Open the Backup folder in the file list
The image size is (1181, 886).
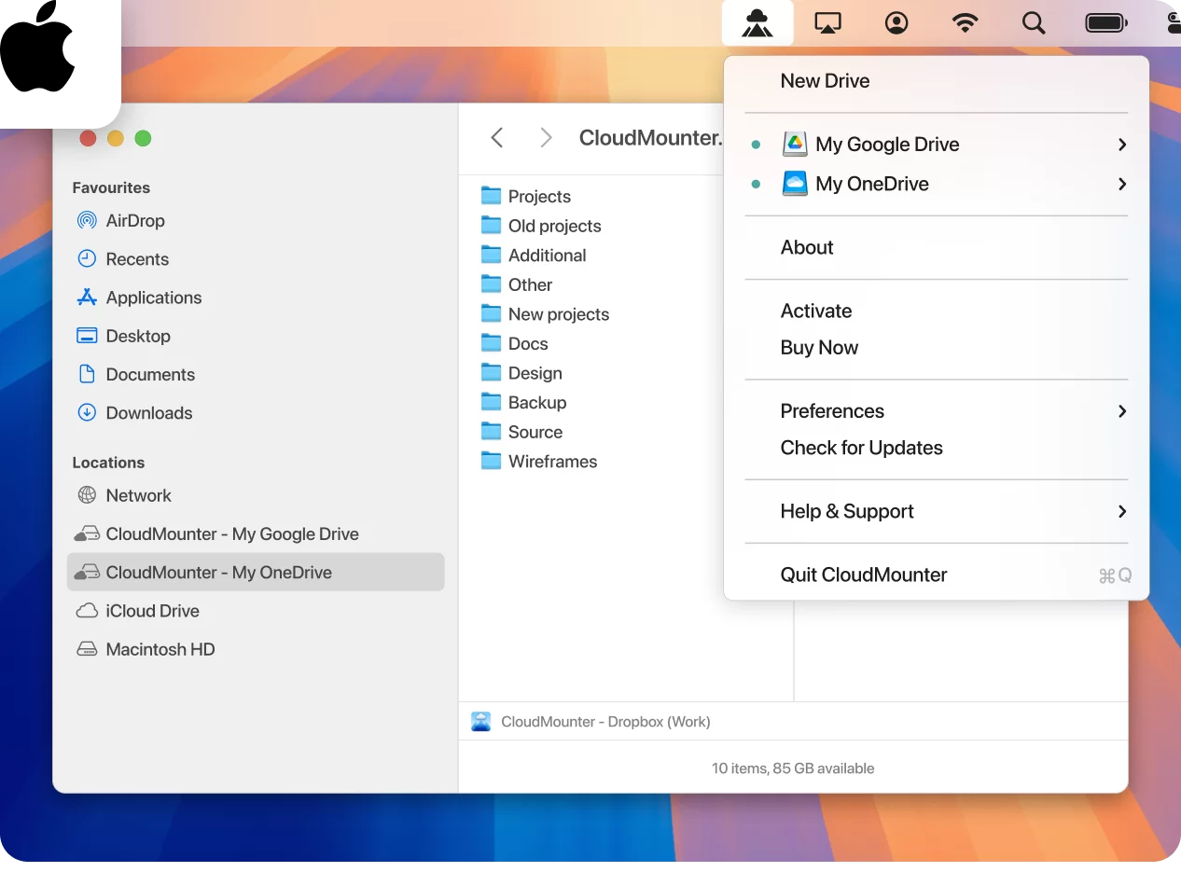click(x=537, y=402)
